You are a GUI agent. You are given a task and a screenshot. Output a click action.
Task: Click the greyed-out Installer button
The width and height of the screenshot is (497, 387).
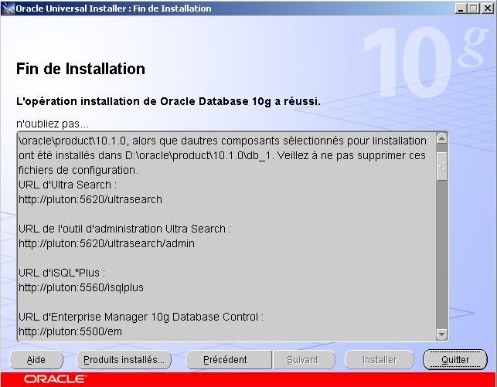click(380, 360)
